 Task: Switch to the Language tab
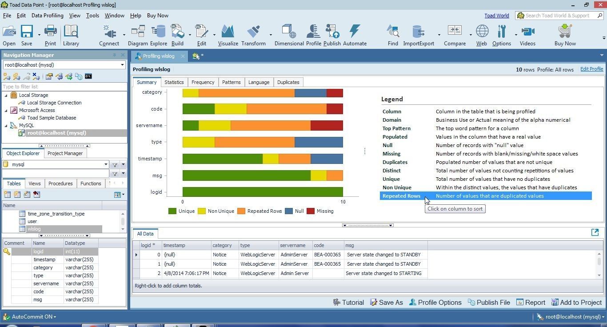[x=259, y=82]
